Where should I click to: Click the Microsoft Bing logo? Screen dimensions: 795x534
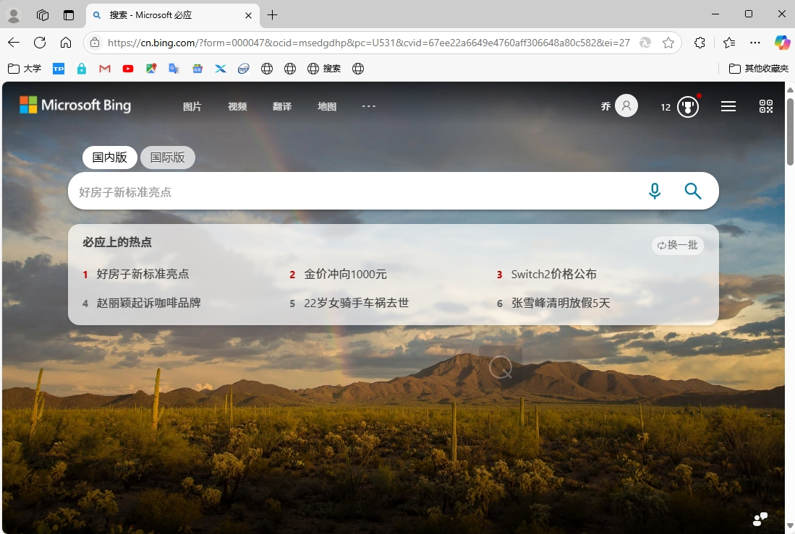pyautogui.click(x=75, y=105)
